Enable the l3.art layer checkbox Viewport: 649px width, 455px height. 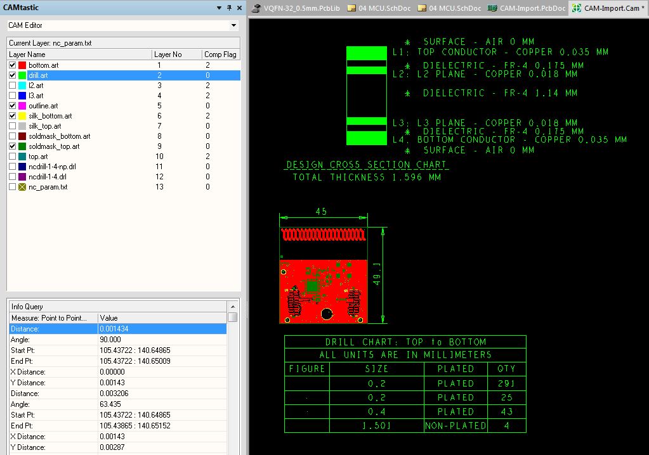tap(13, 96)
